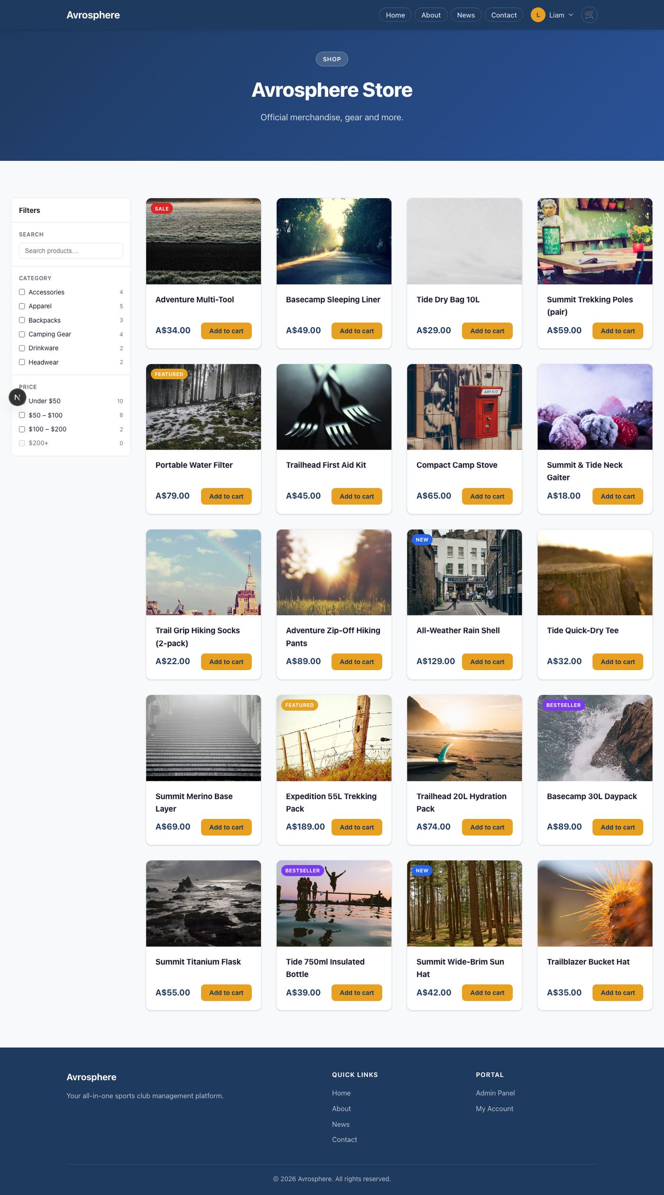
Task: Click the SALE badge on Adventure Multi-Tool
Action: click(x=162, y=209)
